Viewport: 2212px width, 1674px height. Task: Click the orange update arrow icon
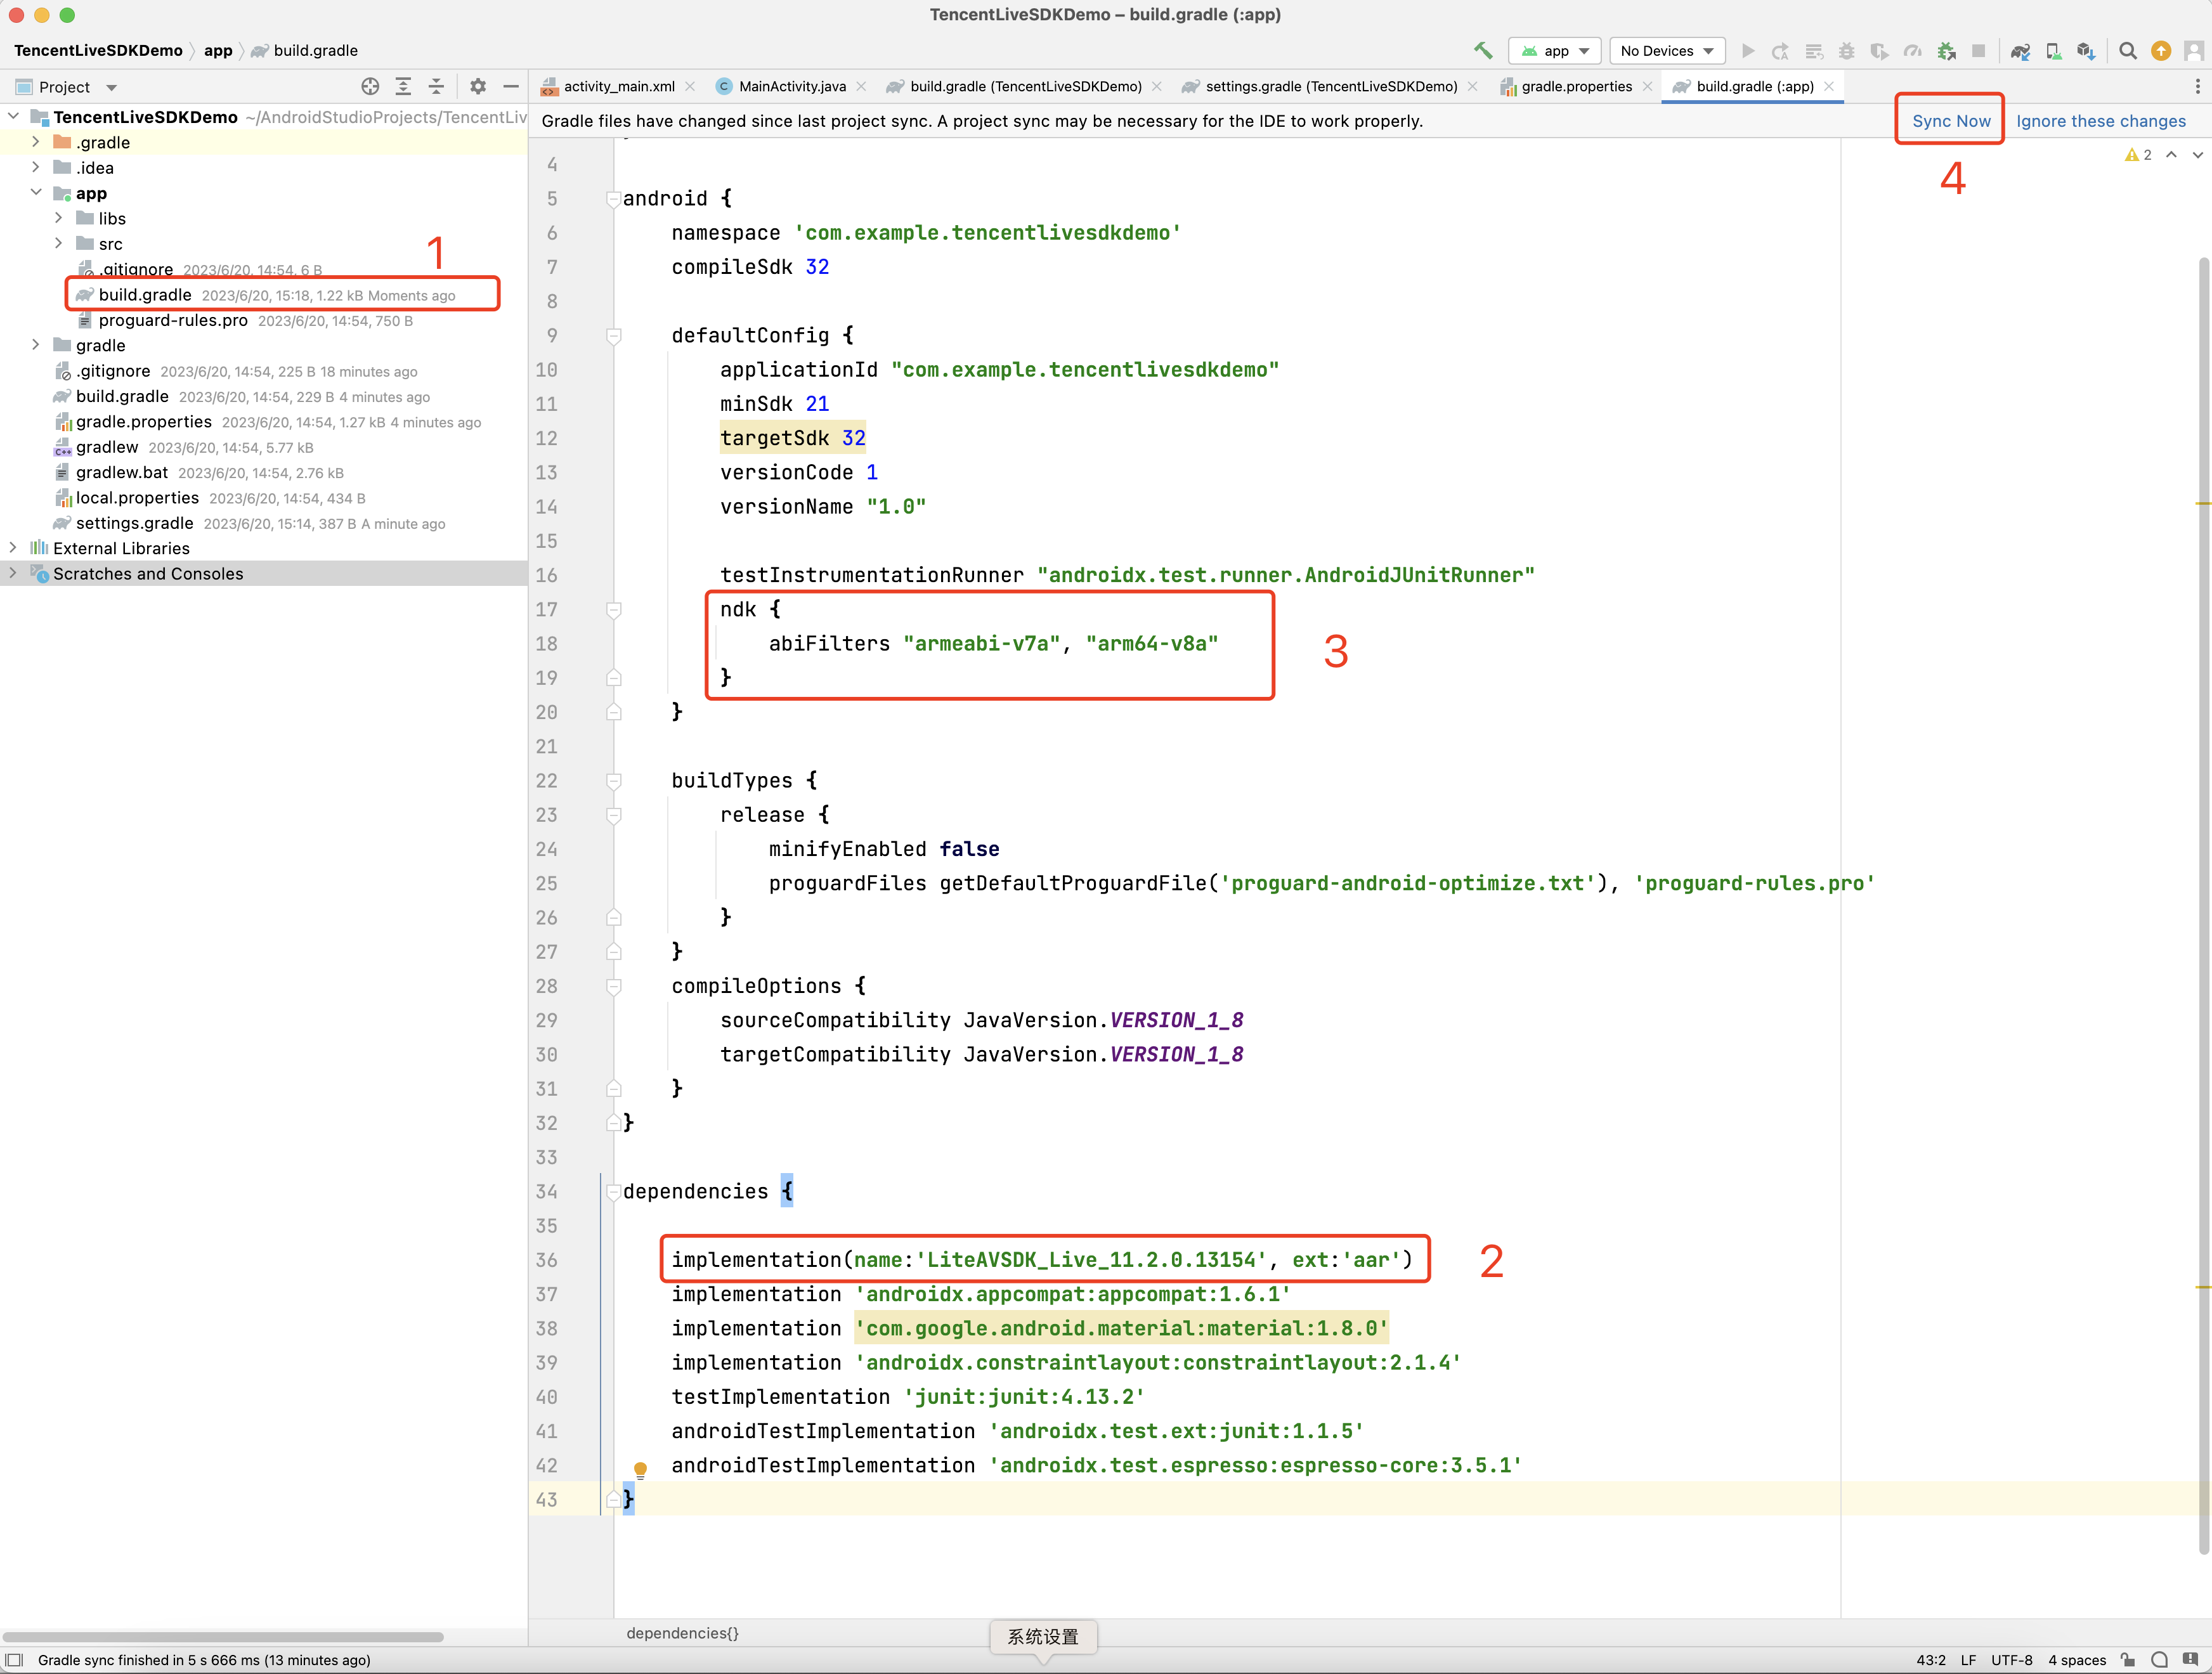pos(2161,50)
